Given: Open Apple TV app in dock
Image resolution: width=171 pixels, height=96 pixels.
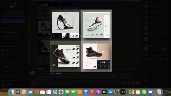Looking at the screenshot, I should click(x=104, y=92).
